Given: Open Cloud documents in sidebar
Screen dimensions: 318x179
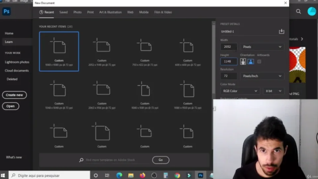Looking at the screenshot, I should pos(17,71).
